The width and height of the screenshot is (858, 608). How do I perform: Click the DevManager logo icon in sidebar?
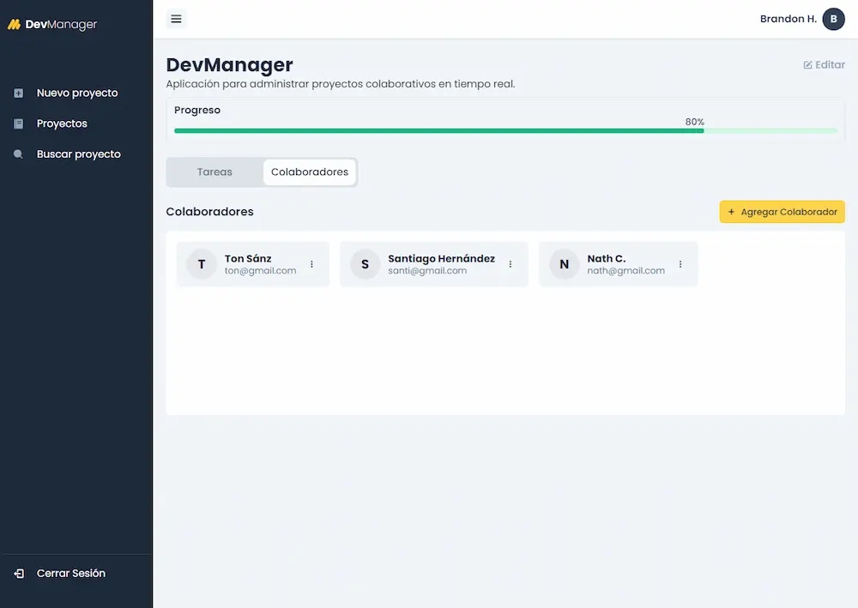[14, 25]
